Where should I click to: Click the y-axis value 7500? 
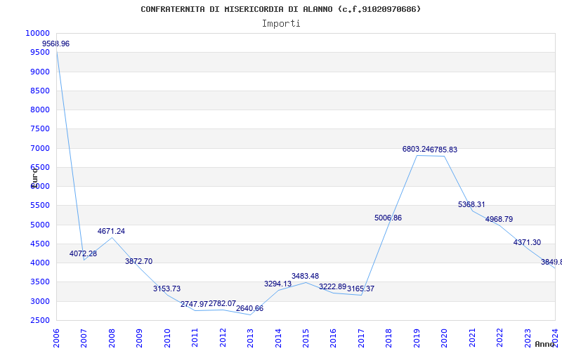click(40, 129)
